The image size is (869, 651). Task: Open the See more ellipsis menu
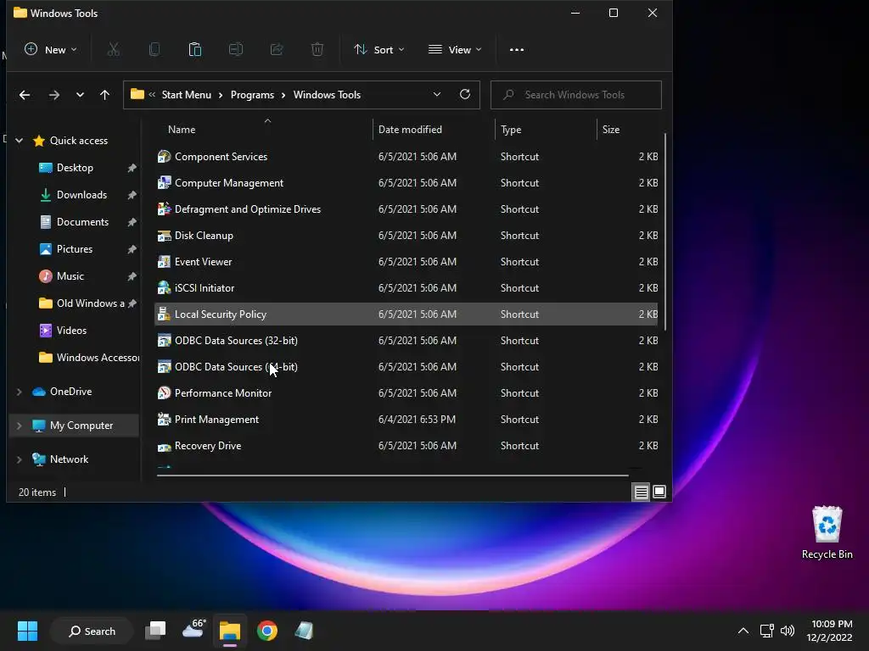(x=517, y=49)
